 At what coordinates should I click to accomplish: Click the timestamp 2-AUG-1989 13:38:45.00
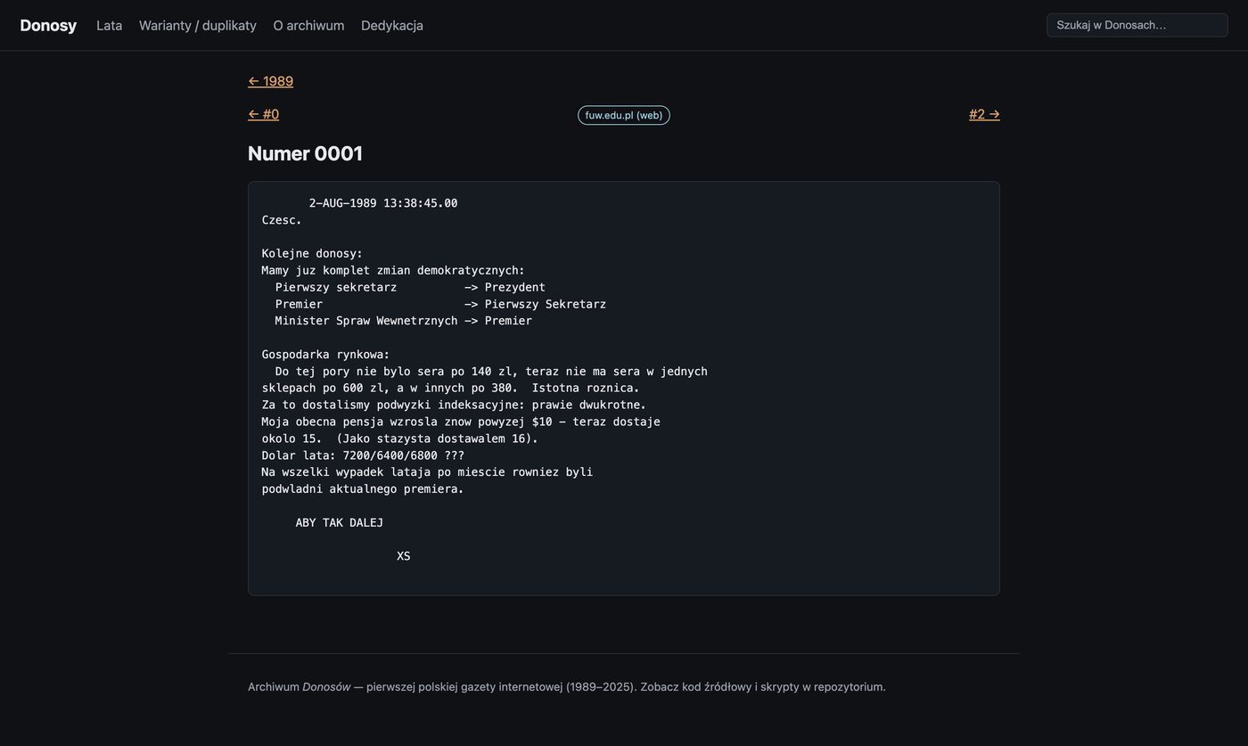click(x=383, y=203)
